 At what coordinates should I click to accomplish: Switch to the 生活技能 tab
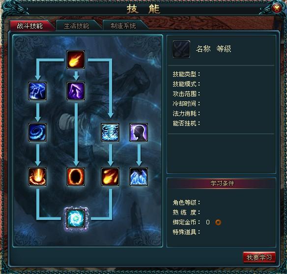click(77, 26)
